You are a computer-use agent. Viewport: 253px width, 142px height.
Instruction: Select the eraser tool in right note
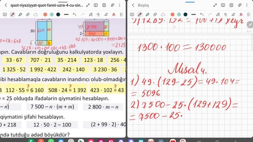155,15
